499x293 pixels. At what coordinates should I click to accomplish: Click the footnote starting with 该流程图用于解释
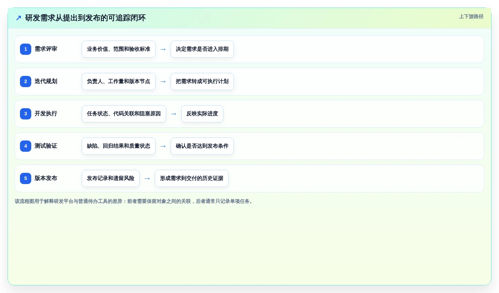click(134, 201)
